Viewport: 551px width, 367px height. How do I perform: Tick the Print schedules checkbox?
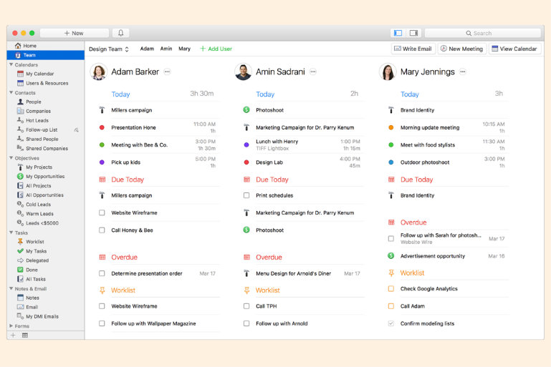(246, 195)
